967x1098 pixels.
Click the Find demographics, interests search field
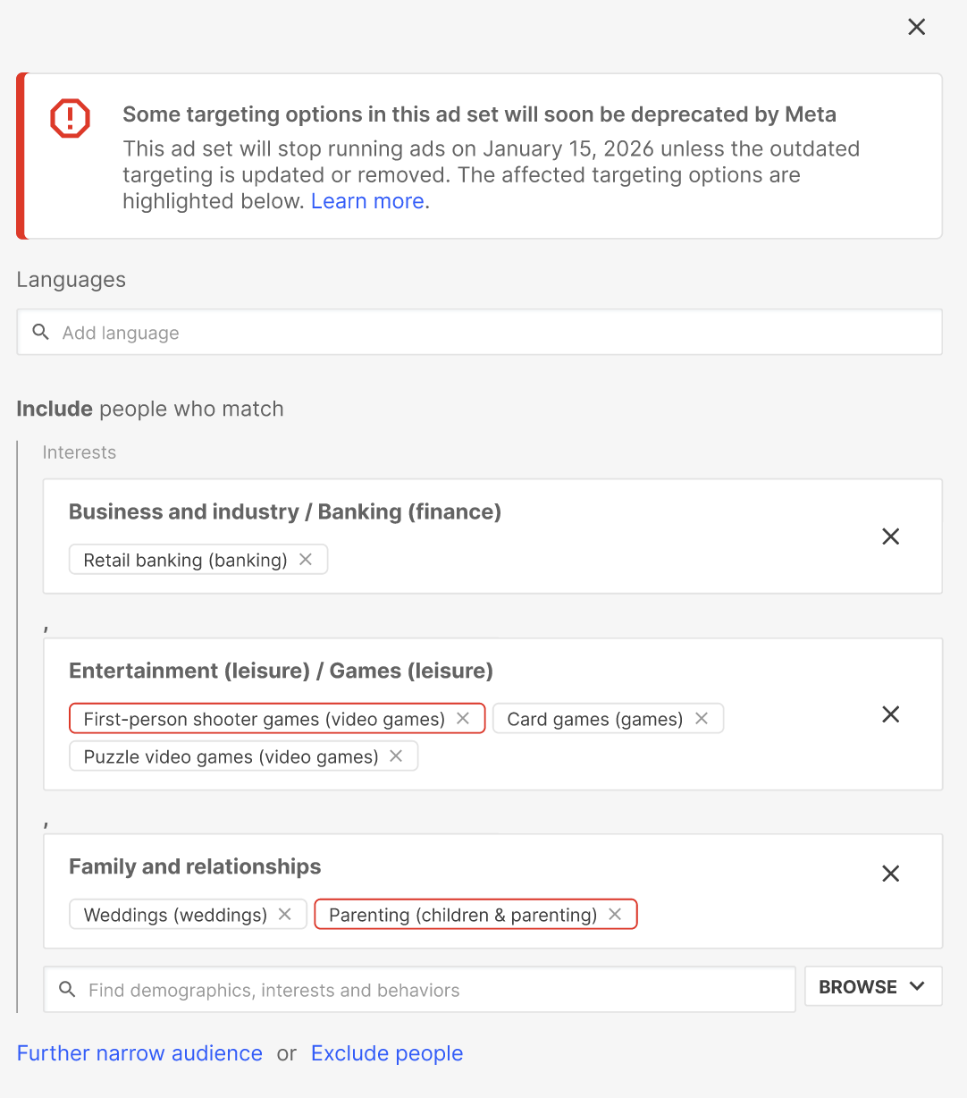429,990
